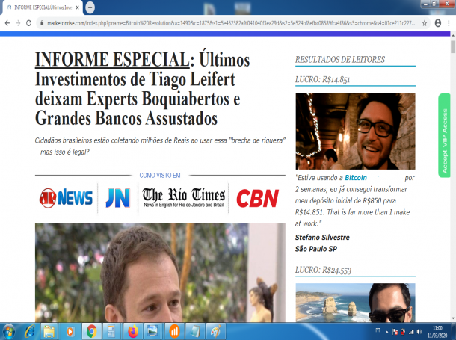The image size is (456, 340).
Task: Open the Calculator taskbar icon
Action: coord(111,331)
